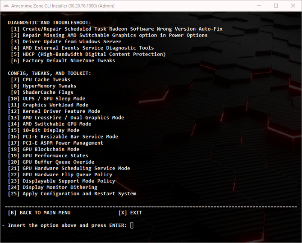Click option [20] GPU Buffer Queue Overide

pyautogui.click(x=51, y=162)
